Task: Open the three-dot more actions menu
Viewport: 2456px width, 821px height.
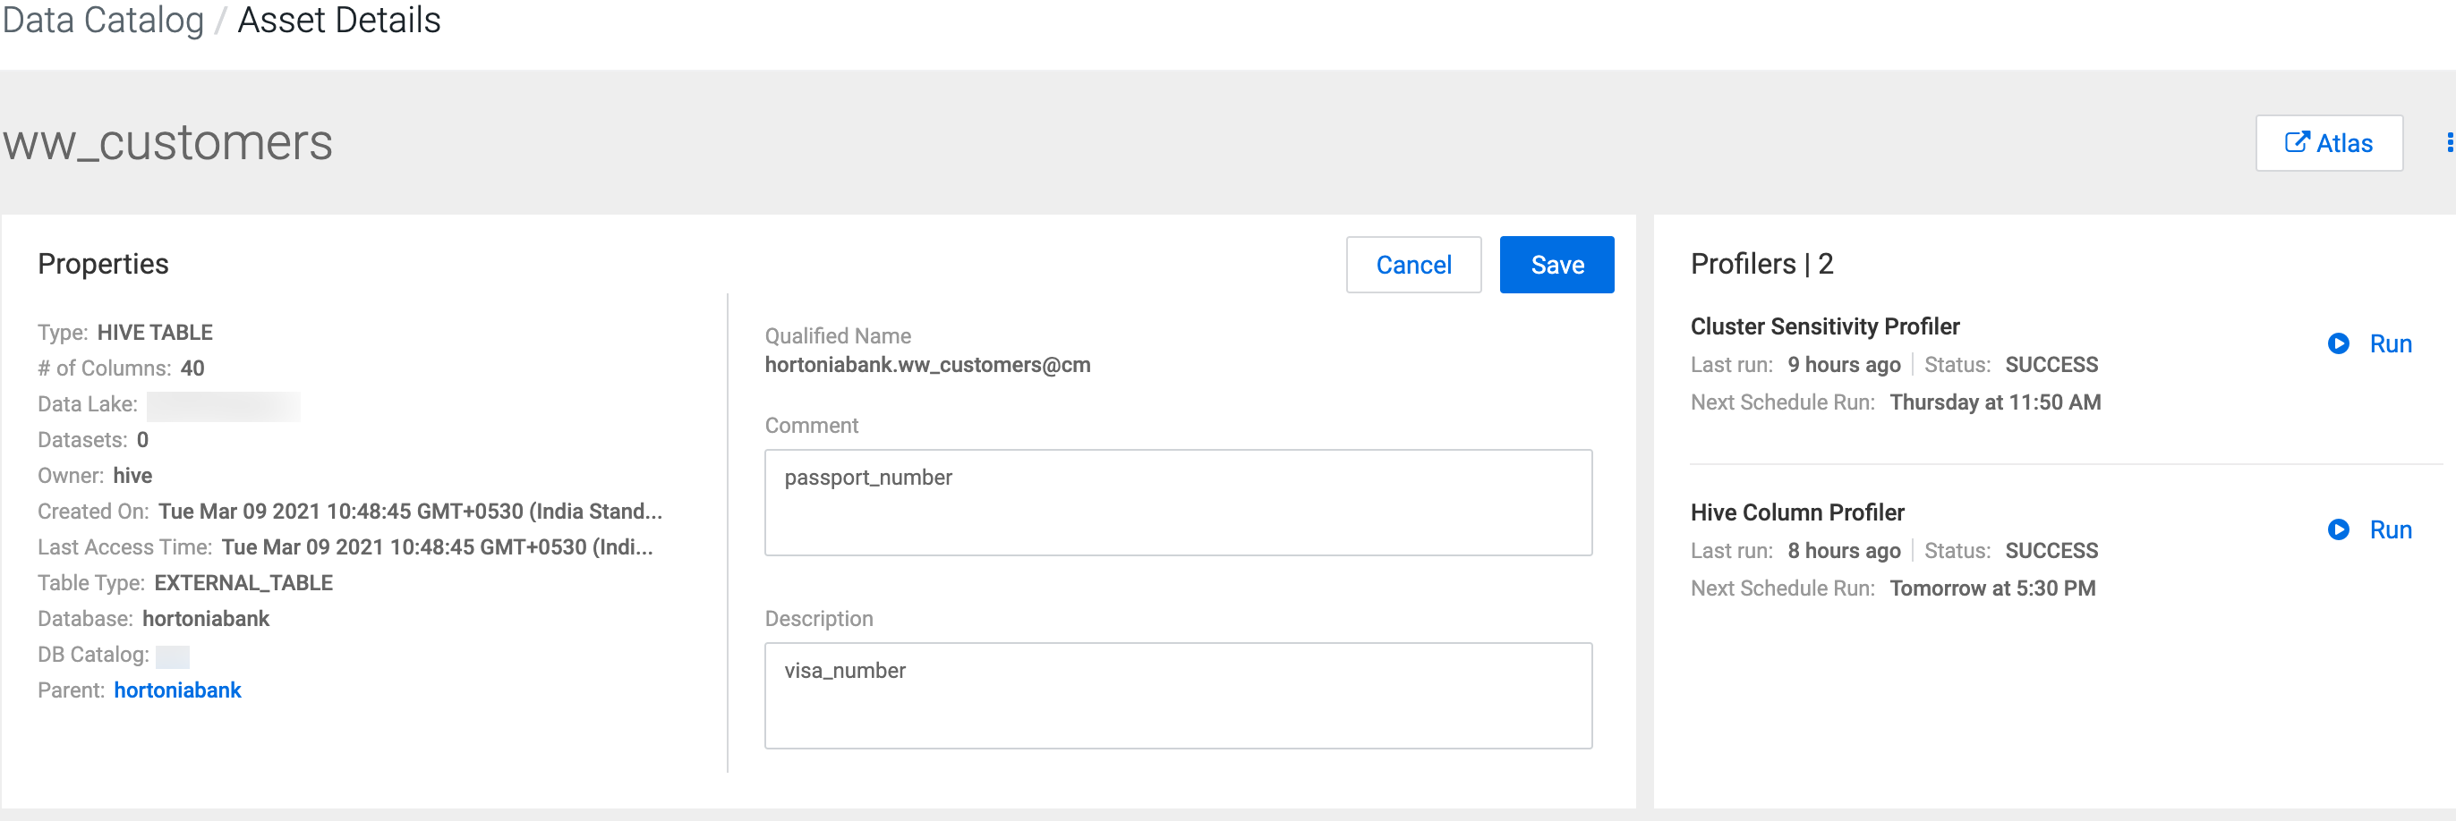Action: (2448, 143)
